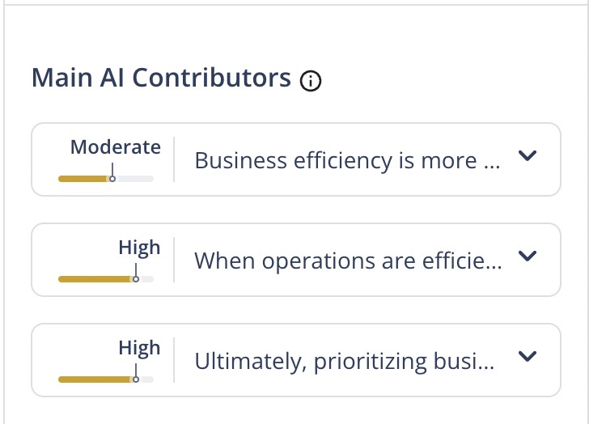Viewport: 589px width, 424px height.
Task: Click the round marker on the "When operations" gauge
Action: [x=136, y=278]
